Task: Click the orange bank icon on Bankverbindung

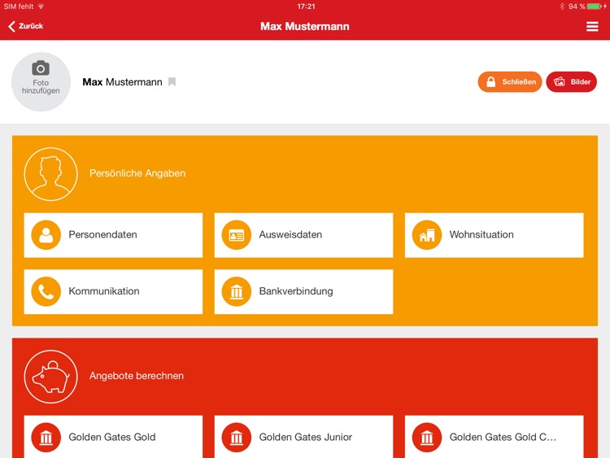Action: point(236,291)
